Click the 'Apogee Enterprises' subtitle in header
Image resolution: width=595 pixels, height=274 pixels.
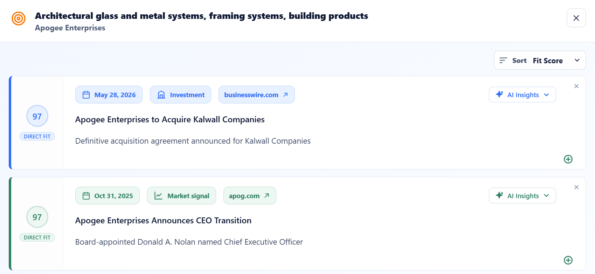[70, 28]
